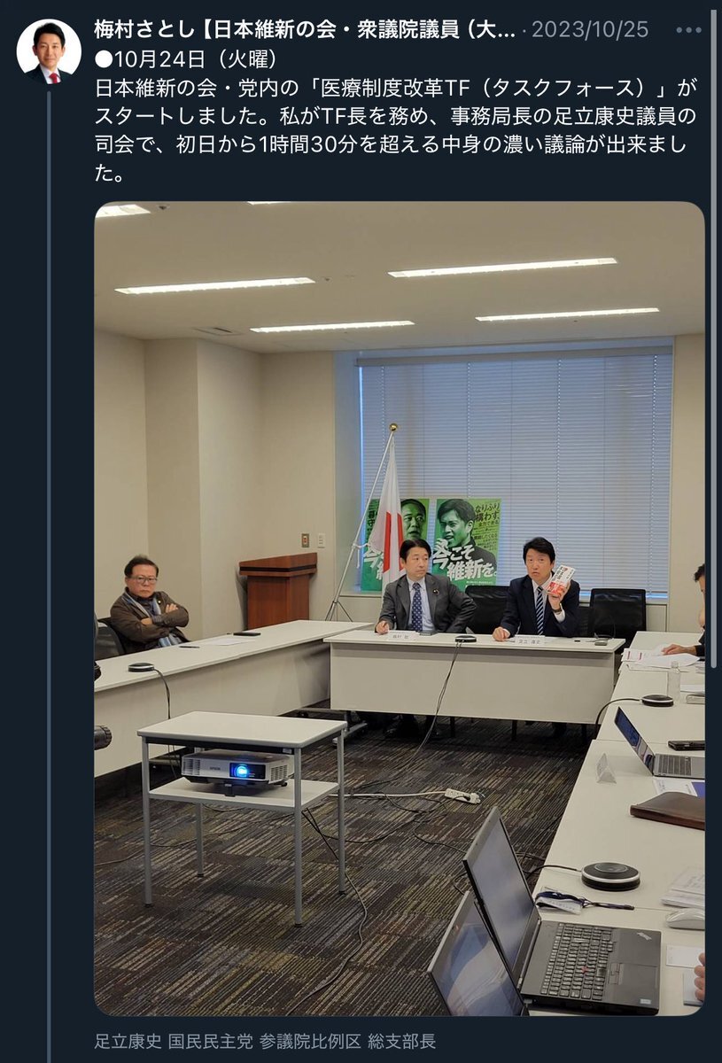Click the white power strip on the carpet

tap(462, 795)
